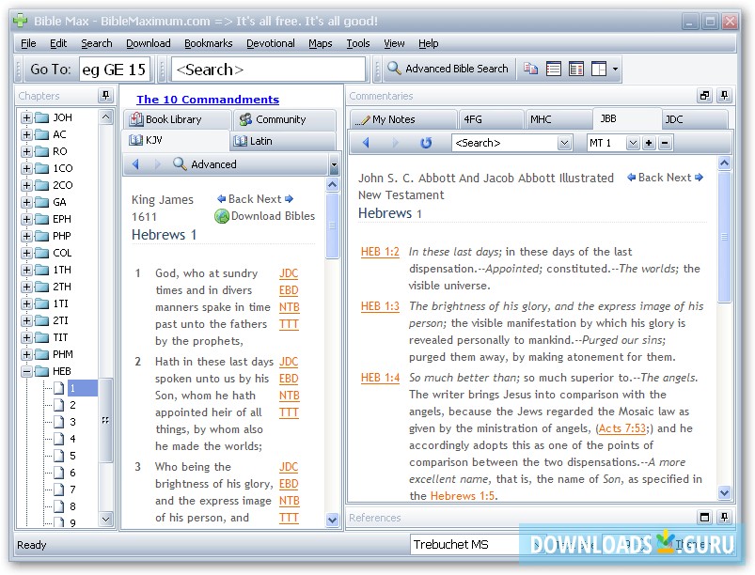Open NTB link beside verse 3
This screenshot has width=755, height=575.
289,501
